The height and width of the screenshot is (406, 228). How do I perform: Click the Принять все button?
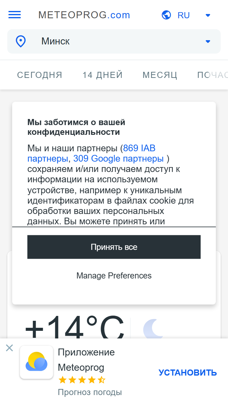coord(114,247)
